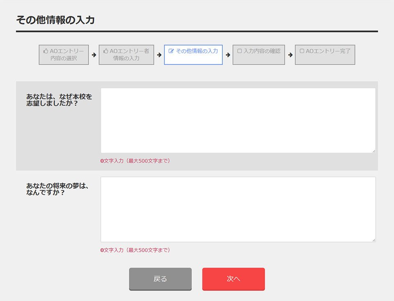Click square icon beside 入力内容の確認
394x301 pixels.
[x=239, y=51]
